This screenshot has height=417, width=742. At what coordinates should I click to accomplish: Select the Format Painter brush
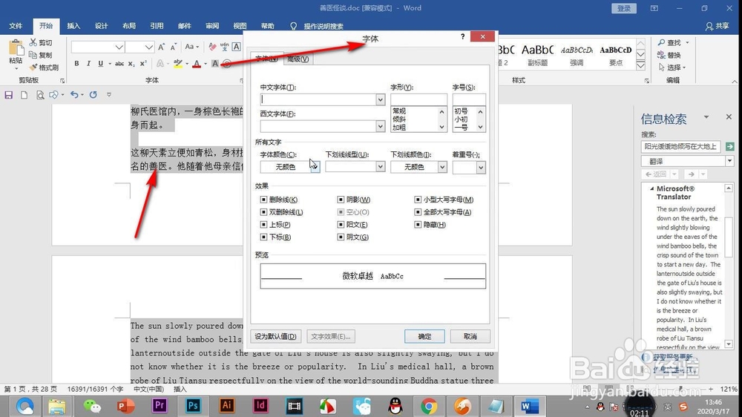point(33,68)
